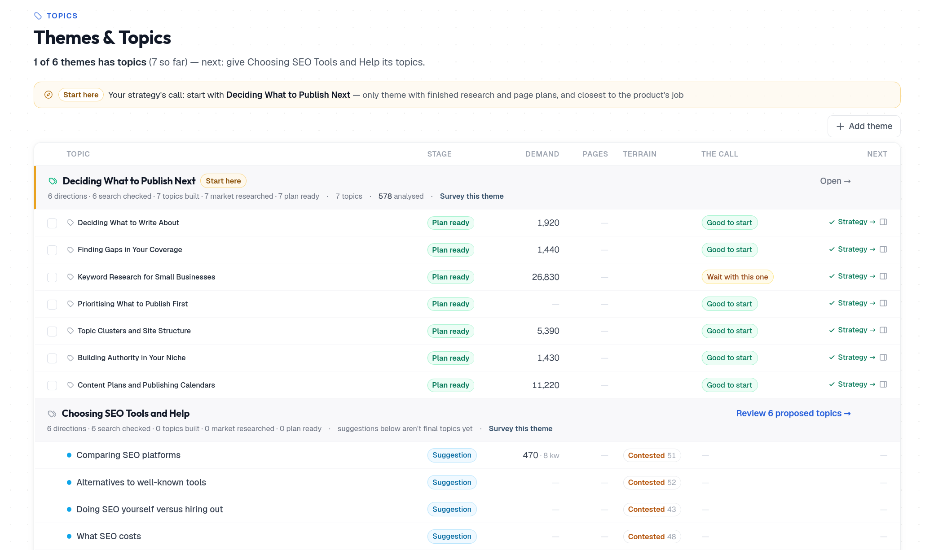Click Start here pill in the strategy banner
Viewport: 934px width, 550px height.
[81, 95]
